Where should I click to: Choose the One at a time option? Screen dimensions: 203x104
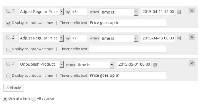click(5, 99)
